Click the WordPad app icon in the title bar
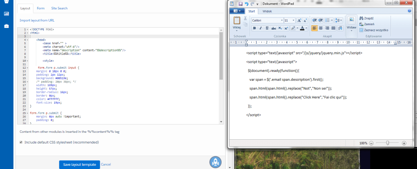This screenshot has height=169, width=417. tap(231, 4)
